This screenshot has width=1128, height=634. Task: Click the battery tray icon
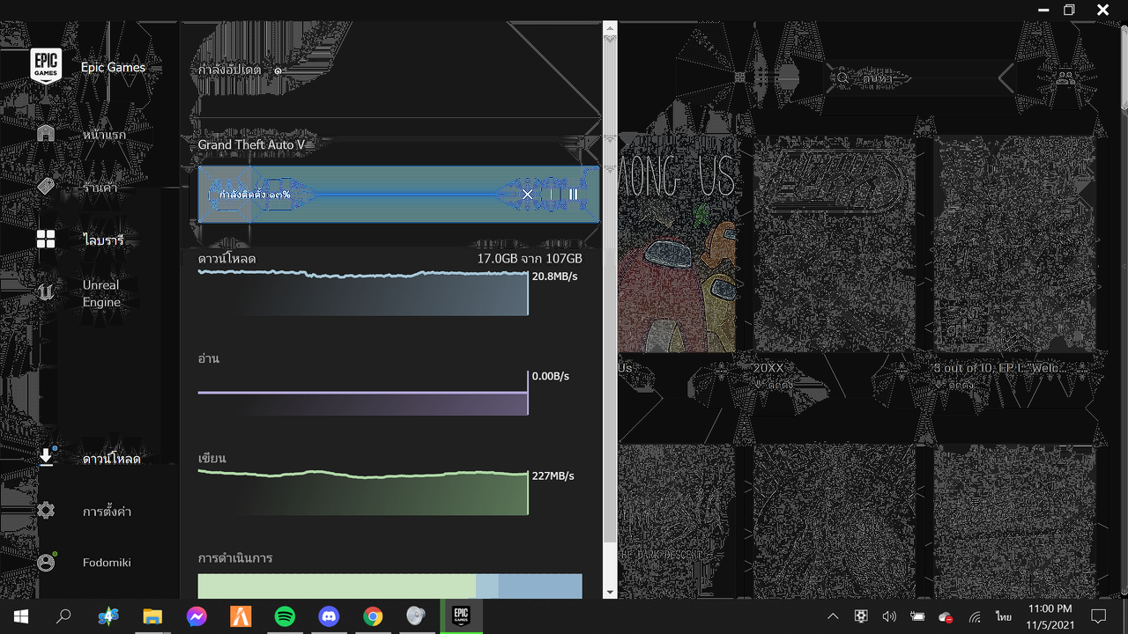click(917, 616)
